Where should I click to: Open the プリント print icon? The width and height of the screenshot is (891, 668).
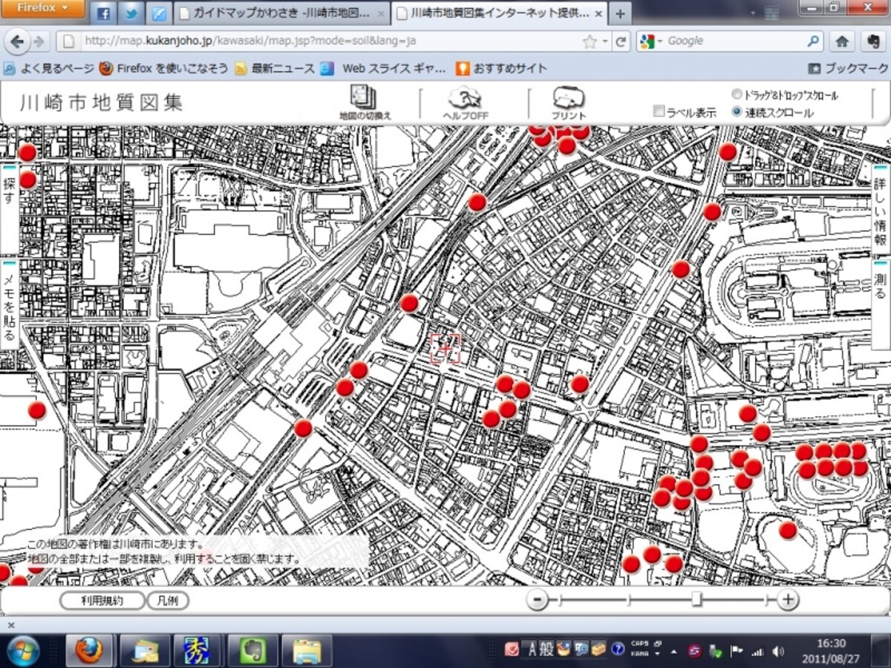point(569,102)
